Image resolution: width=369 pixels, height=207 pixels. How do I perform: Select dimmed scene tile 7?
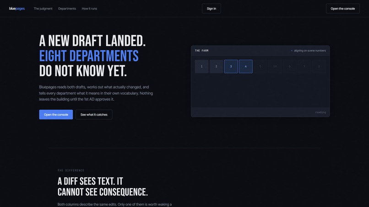[x=304, y=67]
